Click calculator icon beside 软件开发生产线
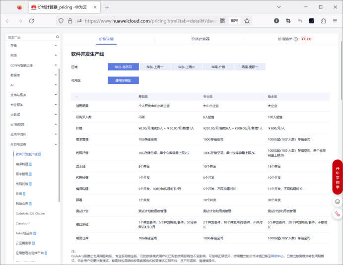 tap(40, 154)
